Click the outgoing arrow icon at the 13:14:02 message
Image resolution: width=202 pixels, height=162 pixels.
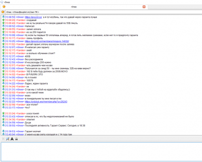pyautogui.click(x=3, y=74)
